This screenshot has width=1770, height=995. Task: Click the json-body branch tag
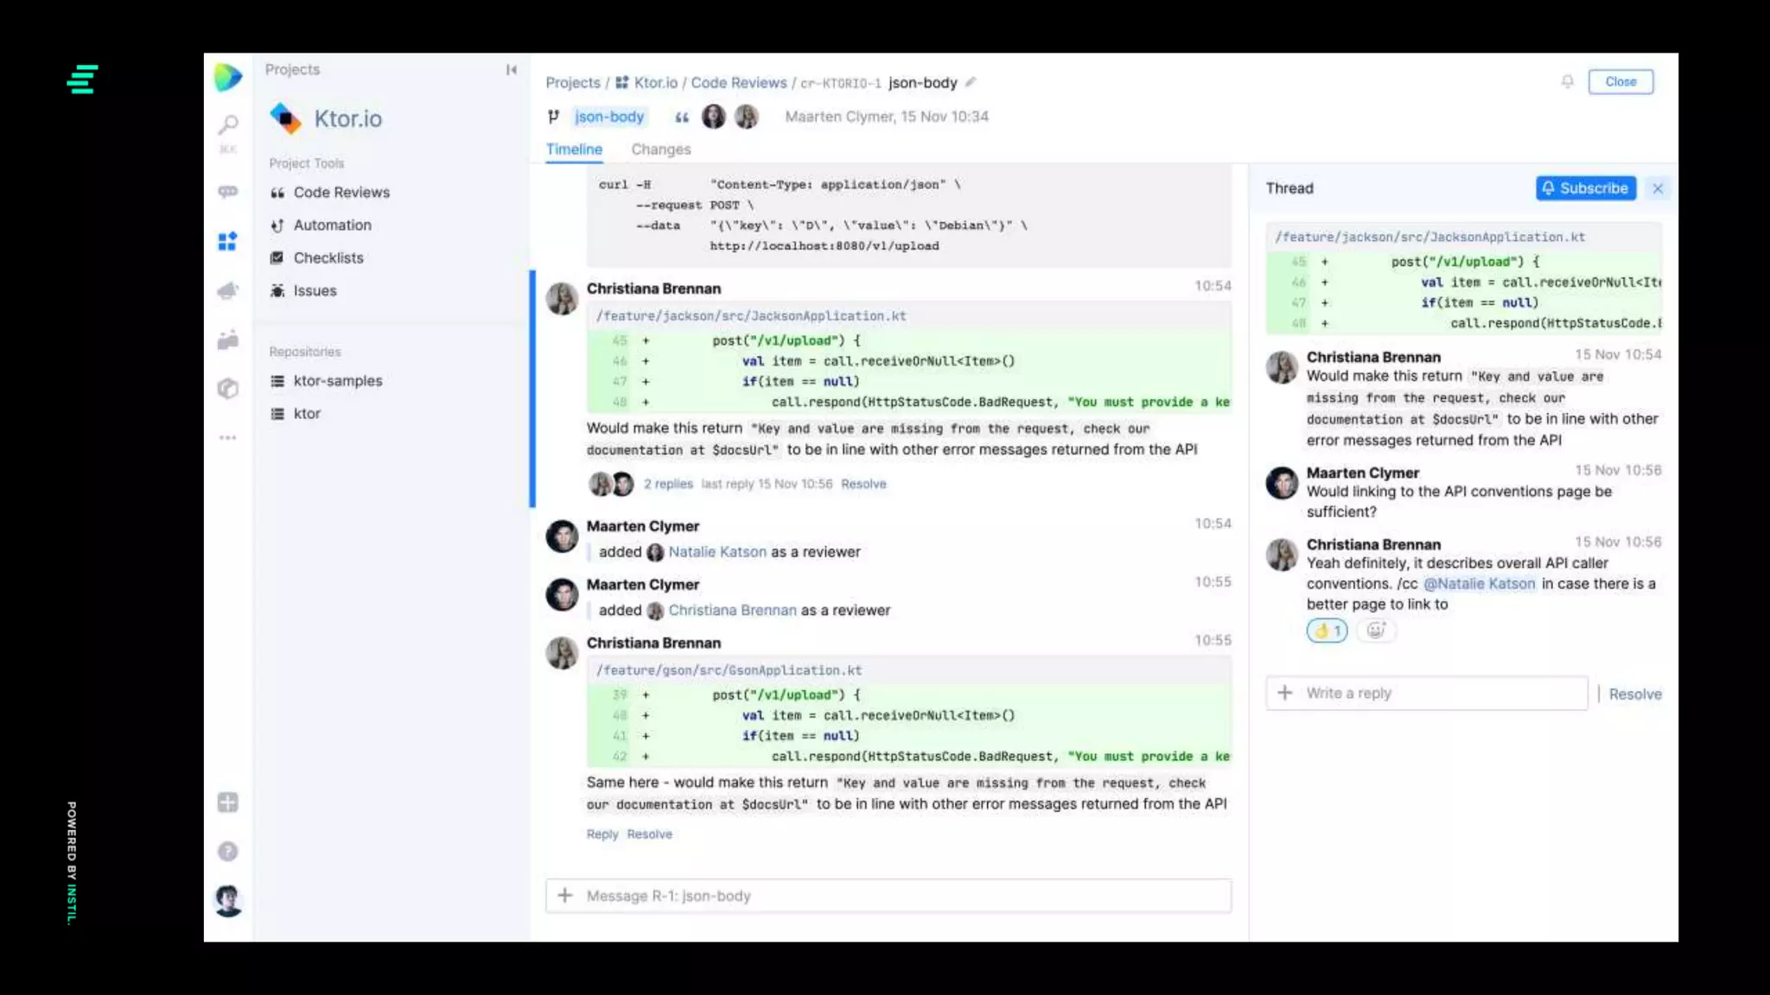[608, 117]
